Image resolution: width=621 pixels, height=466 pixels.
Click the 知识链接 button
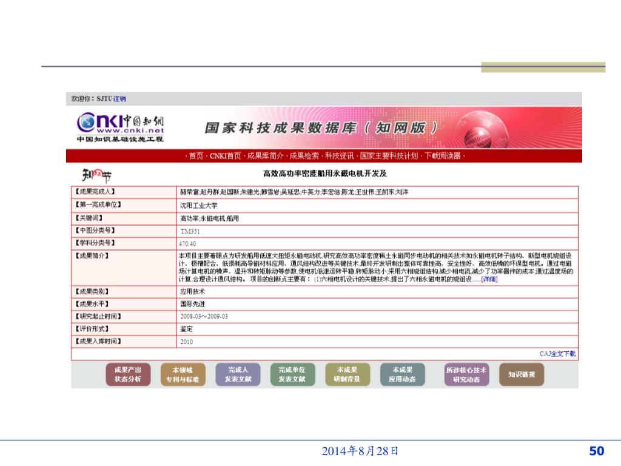(521, 374)
